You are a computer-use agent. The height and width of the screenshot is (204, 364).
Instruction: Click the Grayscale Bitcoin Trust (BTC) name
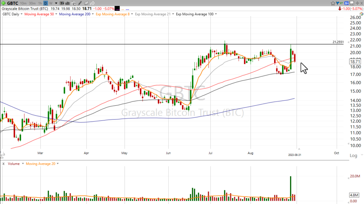click(25, 9)
